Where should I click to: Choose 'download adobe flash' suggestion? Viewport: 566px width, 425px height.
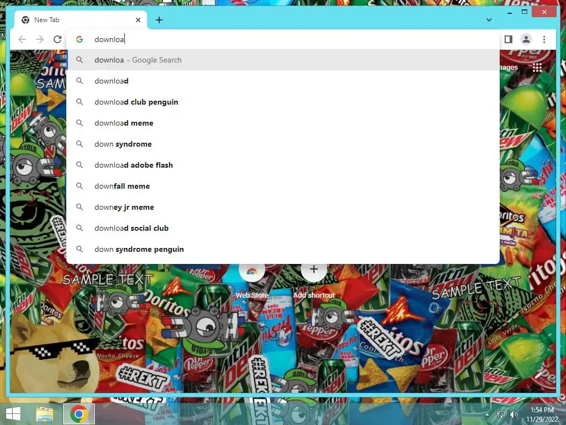pos(284,165)
